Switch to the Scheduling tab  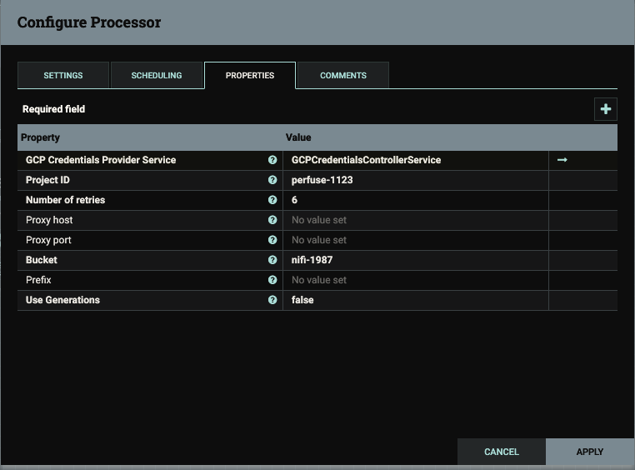coord(157,75)
